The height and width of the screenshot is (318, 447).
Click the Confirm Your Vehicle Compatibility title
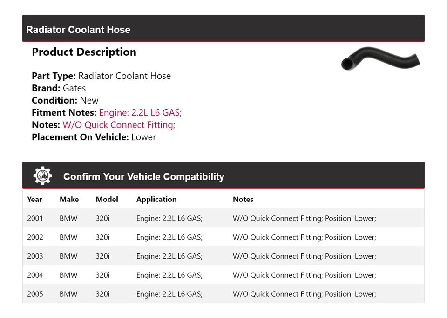143,177
